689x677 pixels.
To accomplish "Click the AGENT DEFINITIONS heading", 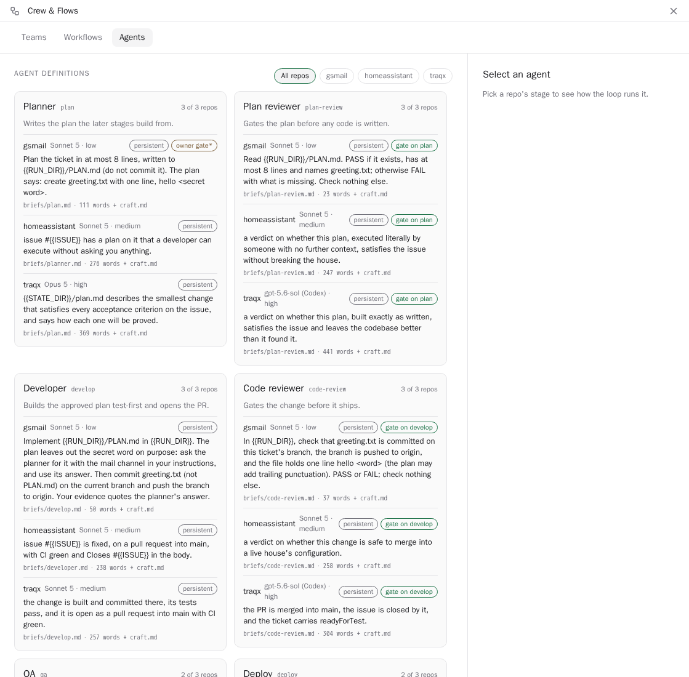I will pos(52,73).
